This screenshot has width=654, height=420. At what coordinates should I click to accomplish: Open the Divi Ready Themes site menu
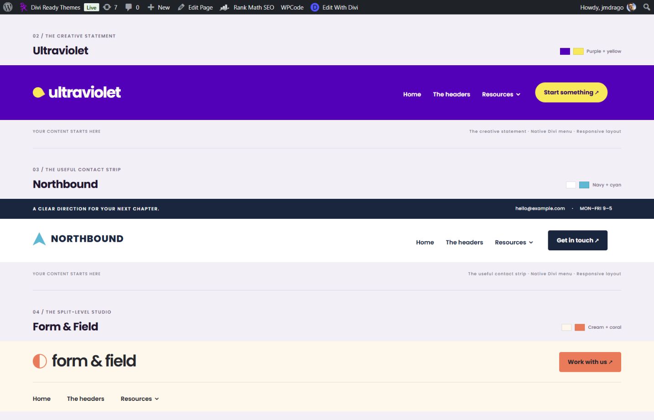[50, 7]
